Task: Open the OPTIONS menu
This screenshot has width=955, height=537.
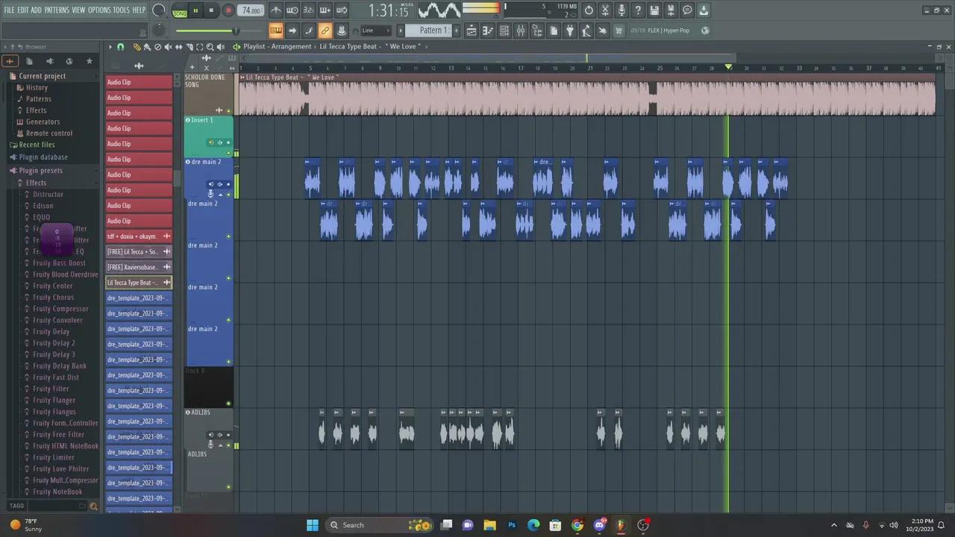Action: point(99,10)
